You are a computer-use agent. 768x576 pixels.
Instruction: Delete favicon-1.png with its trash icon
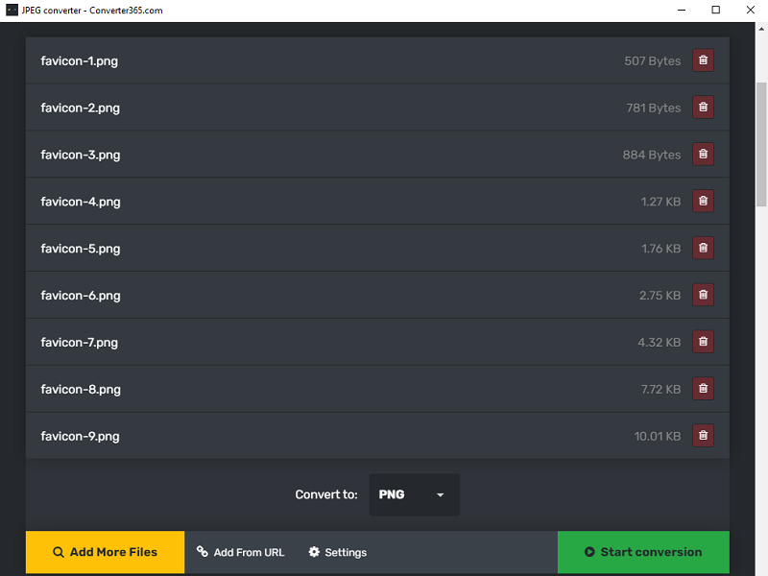(x=703, y=60)
